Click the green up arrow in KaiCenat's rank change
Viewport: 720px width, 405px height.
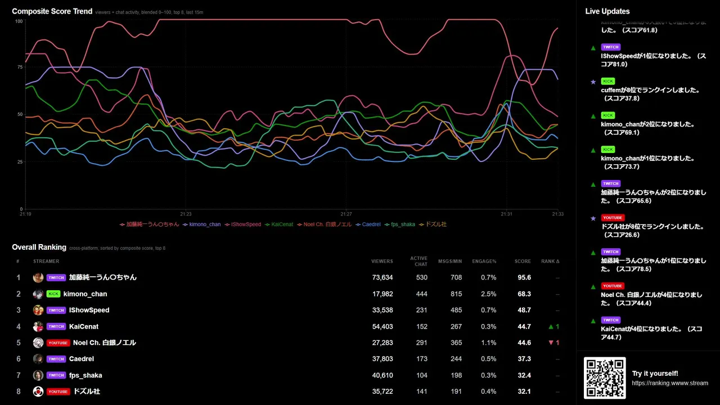(552, 326)
